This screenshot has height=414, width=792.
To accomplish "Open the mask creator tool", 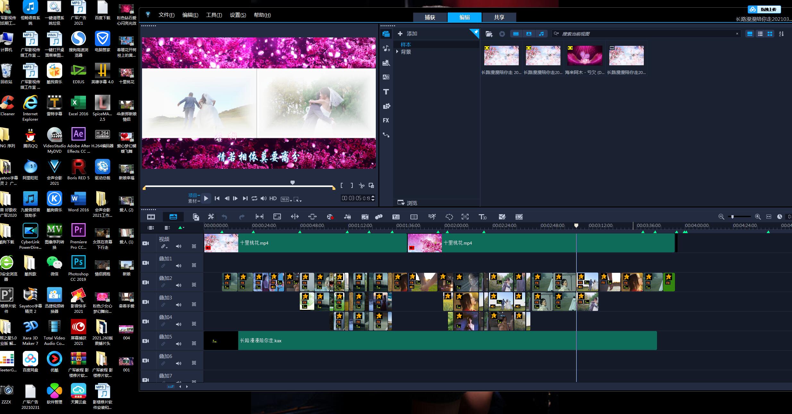I will click(449, 217).
